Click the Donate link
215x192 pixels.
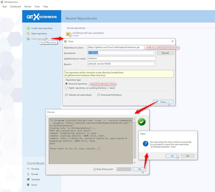click(35, 174)
